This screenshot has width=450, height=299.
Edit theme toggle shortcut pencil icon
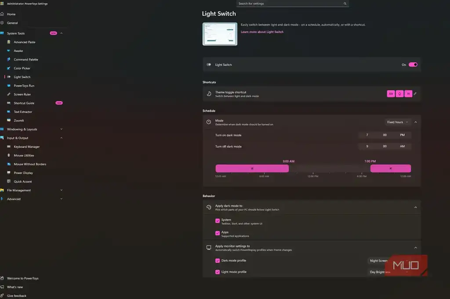(415, 94)
